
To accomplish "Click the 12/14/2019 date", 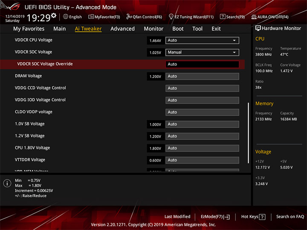I will [14, 17].
